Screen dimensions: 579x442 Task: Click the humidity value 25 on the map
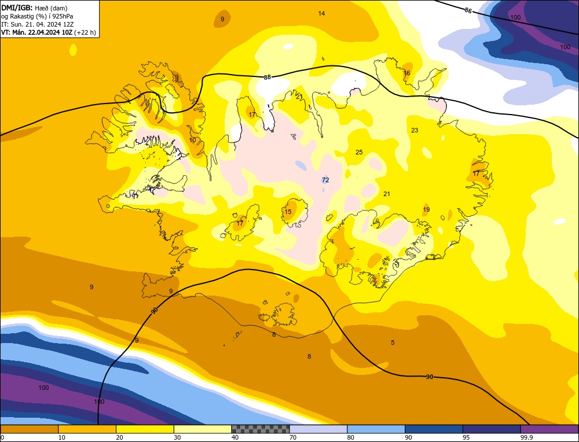pyautogui.click(x=359, y=152)
